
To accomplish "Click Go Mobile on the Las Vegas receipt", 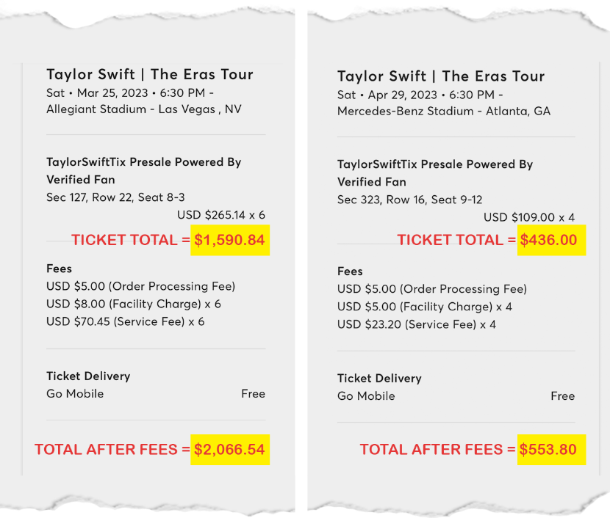I will point(75,393).
